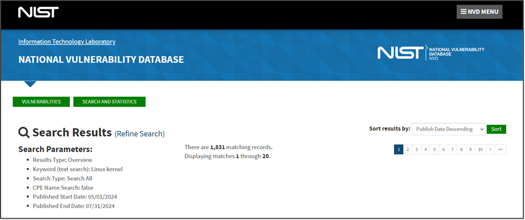This screenshot has width=525, height=220.
Task: Jump to last results page double-arrow
Action: click(501, 150)
